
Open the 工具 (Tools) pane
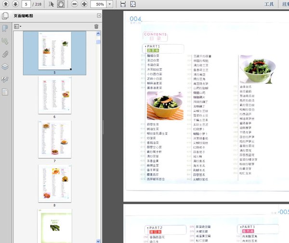pyautogui.click(x=269, y=4)
